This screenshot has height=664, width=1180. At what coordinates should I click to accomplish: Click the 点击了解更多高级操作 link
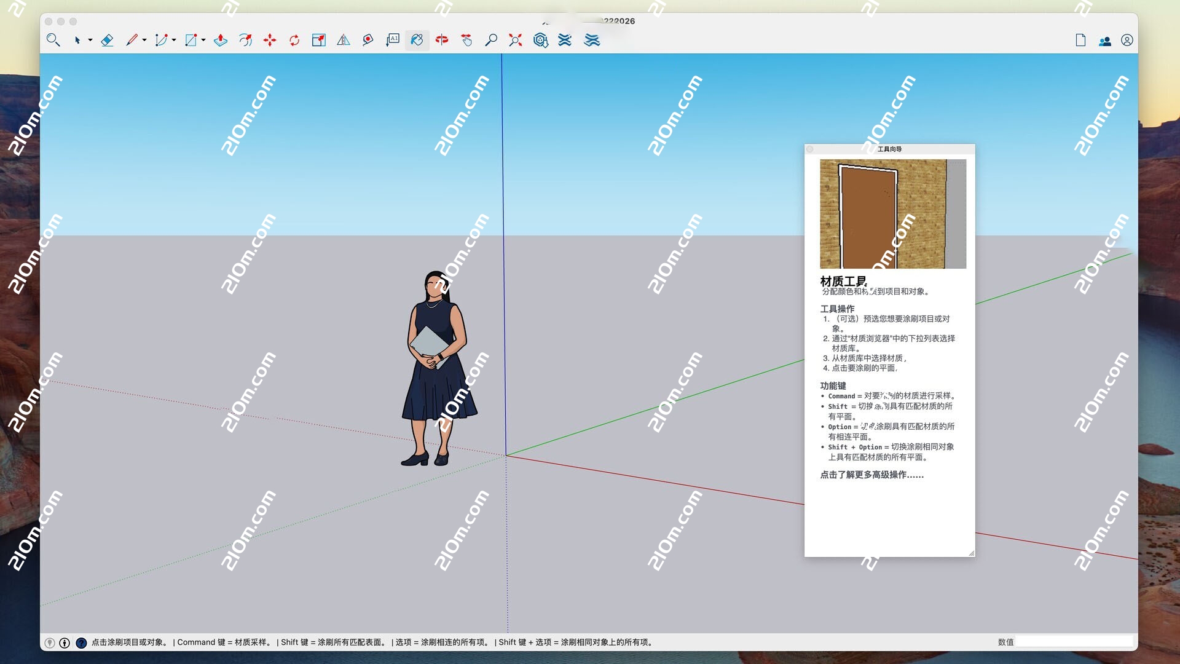[872, 475]
